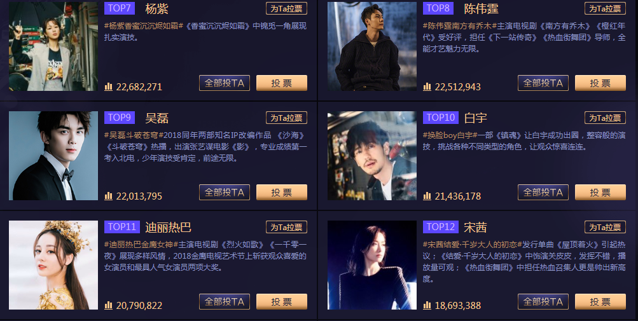Image resolution: width=638 pixels, height=321 pixels.
Task: Click the vote icon beside 20,790,822
Action: tap(108, 305)
